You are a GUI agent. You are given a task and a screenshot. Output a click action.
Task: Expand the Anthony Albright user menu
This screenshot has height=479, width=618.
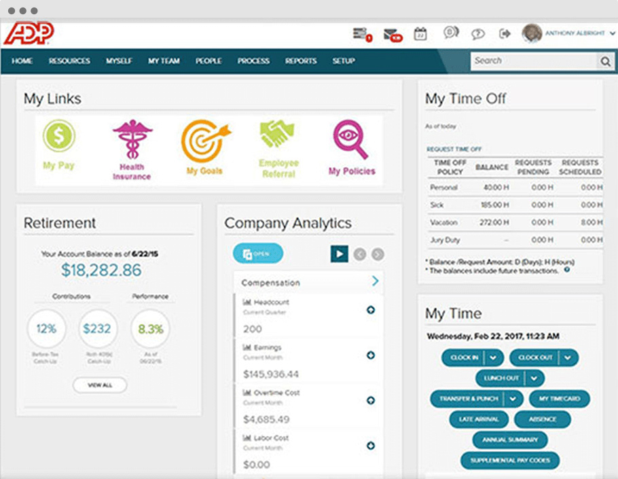(x=613, y=33)
